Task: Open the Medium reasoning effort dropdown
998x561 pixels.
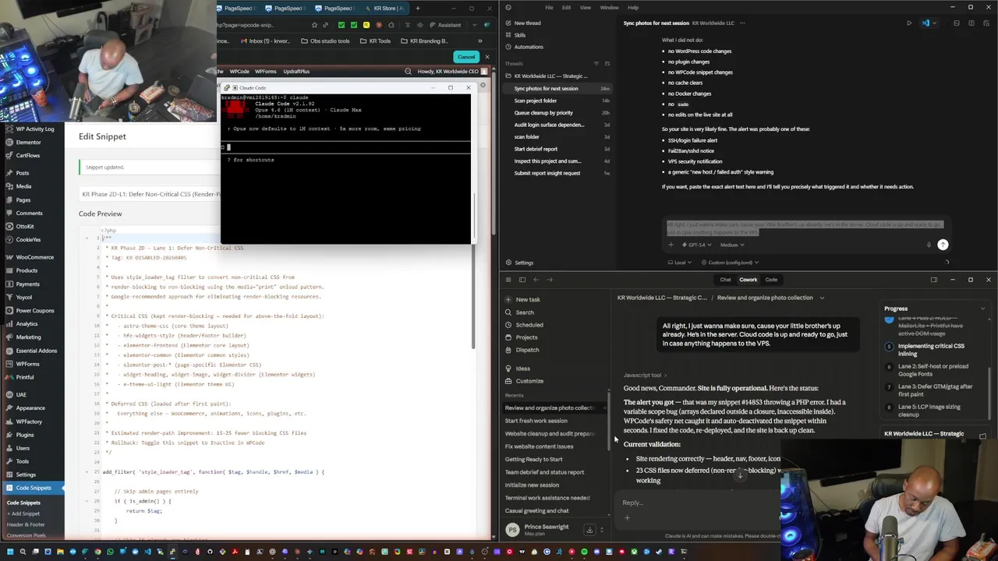Action: click(x=731, y=245)
